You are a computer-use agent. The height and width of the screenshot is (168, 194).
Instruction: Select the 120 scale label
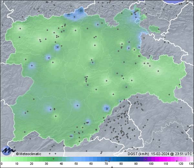pos(181,164)
